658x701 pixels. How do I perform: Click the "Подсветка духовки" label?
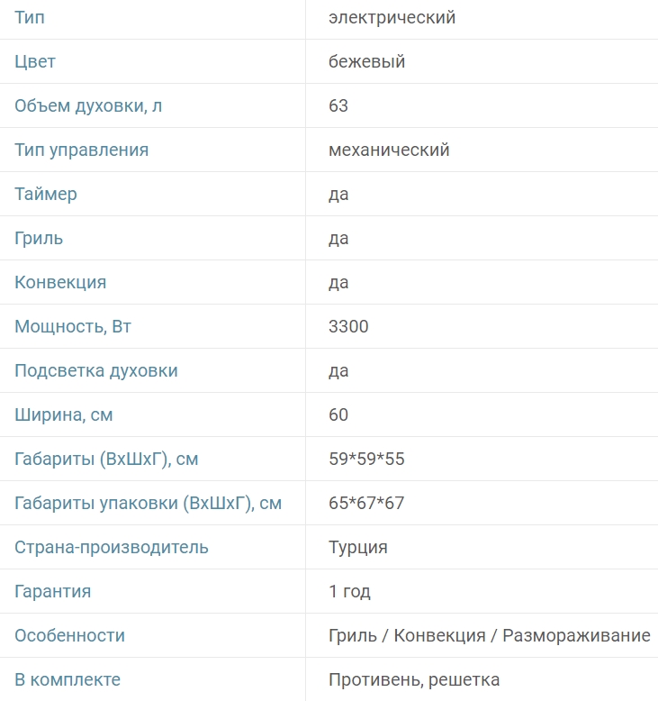tap(96, 371)
